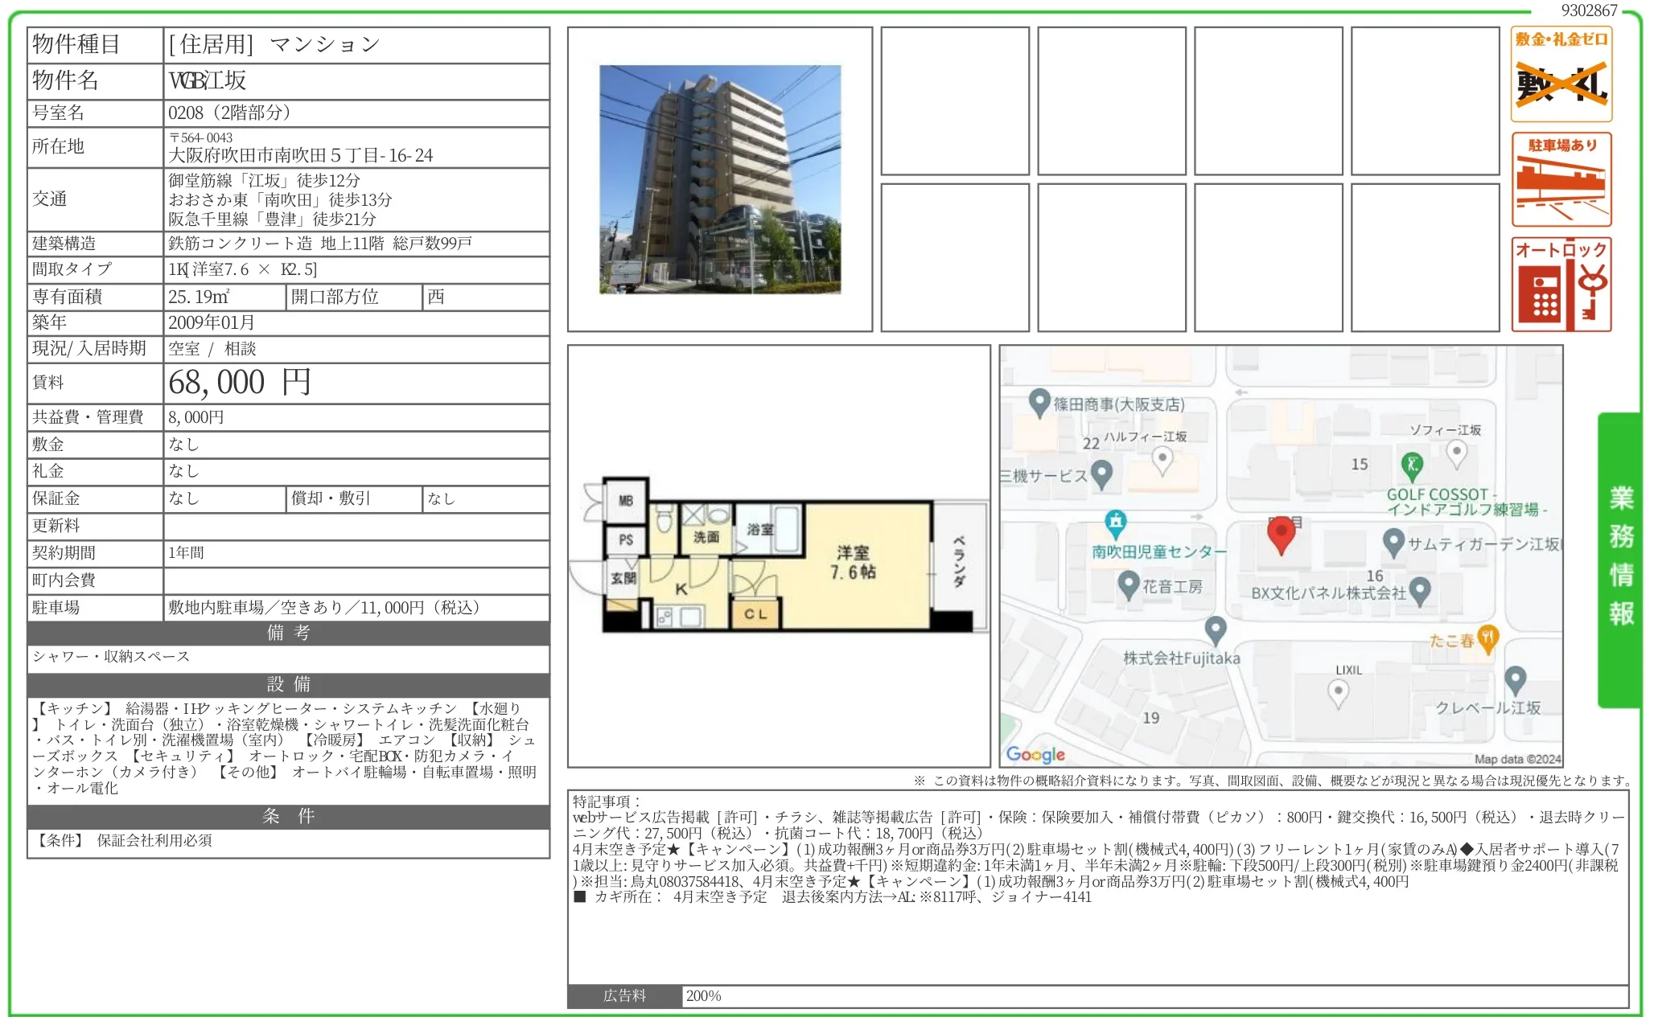The width and height of the screenshot is (1654, 1017).
Task: Click the 敷金・礼金ゼロ badge icon
Action: click(x=1560, y=72)
